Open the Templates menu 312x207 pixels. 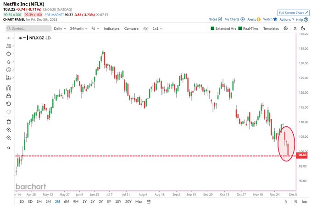click(x=271, y=28)
